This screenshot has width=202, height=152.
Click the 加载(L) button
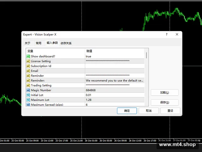[x=165, y=92]
